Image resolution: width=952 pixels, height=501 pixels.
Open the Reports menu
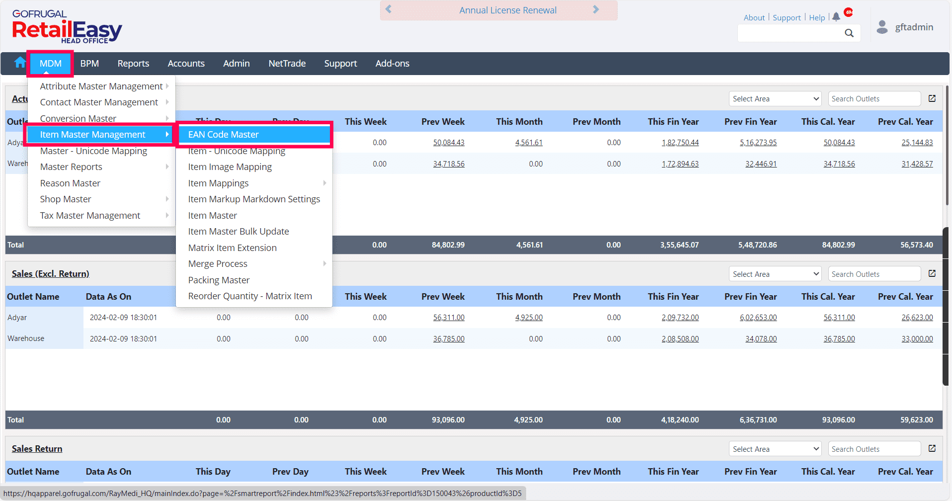[133, 63]
